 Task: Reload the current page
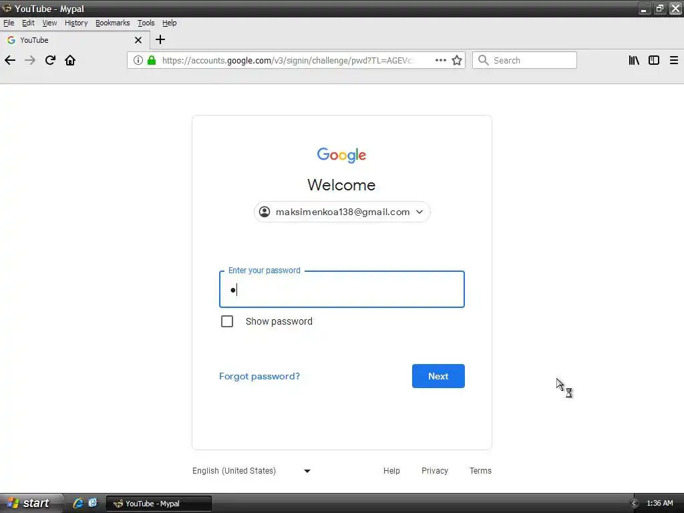(50, 60)
